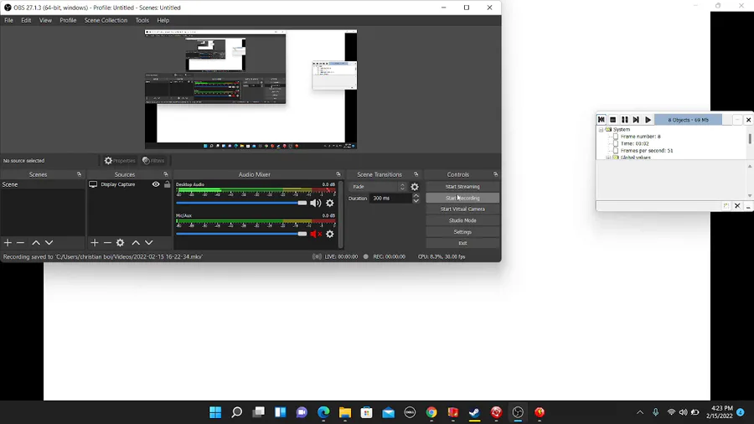
Task: Click the 8 Objects - 69 Mb bar
Action: pyautogui.click(x=688, y=120)
